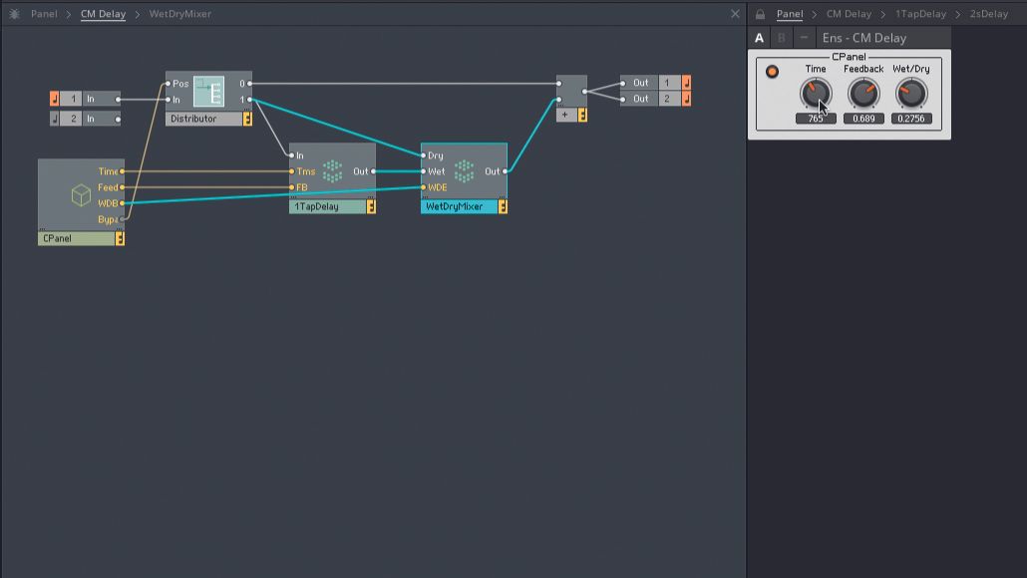Click the Time value field showing 765
Image resolution: width=1027 pixels, height=578 pixels.
817,118
